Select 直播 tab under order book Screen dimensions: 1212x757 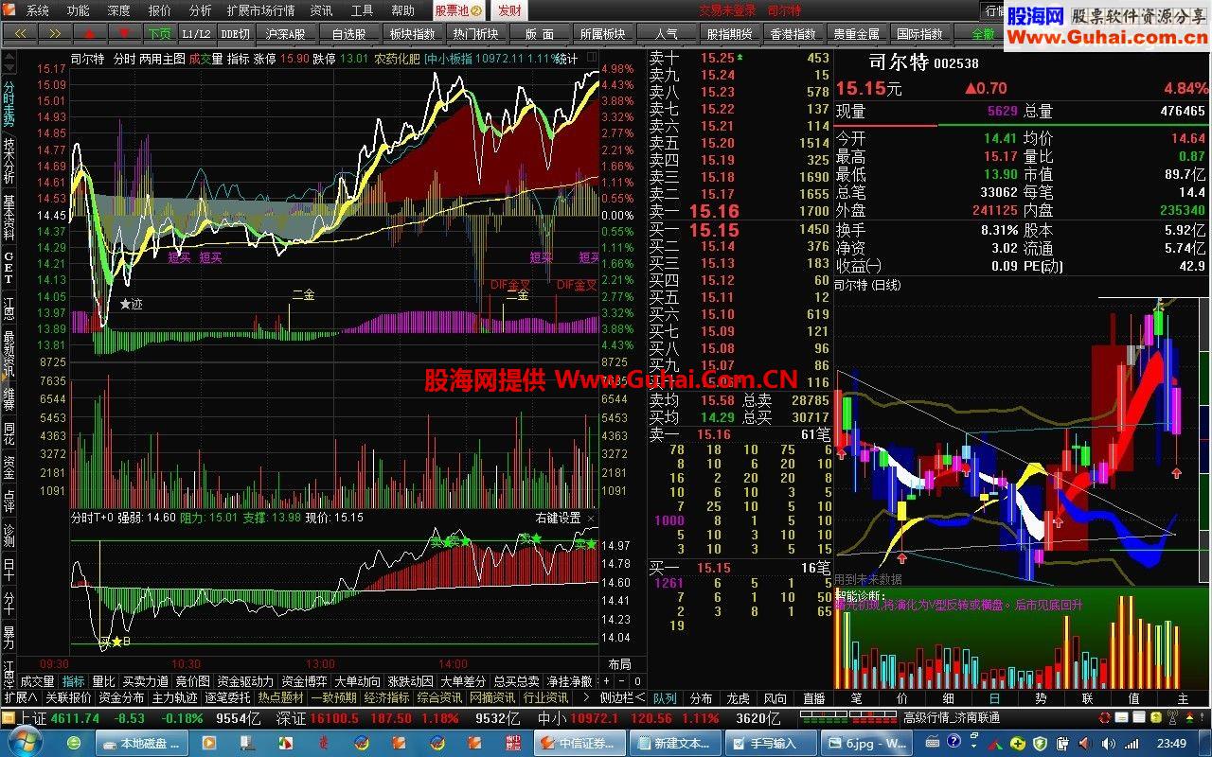click(x=813, y=698)
